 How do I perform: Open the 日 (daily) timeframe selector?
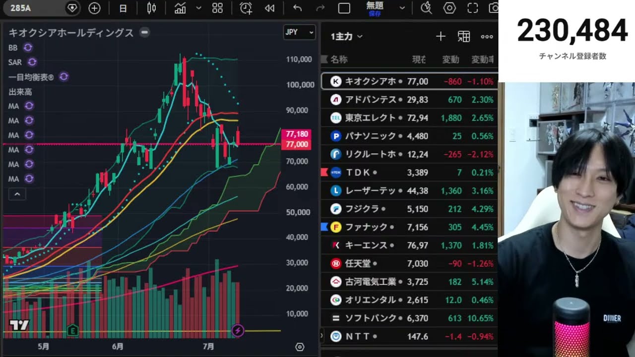(123, 8)
